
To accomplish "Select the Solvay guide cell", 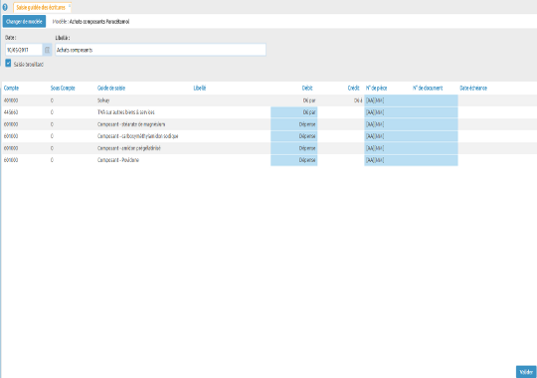I will tap(103, 100).
